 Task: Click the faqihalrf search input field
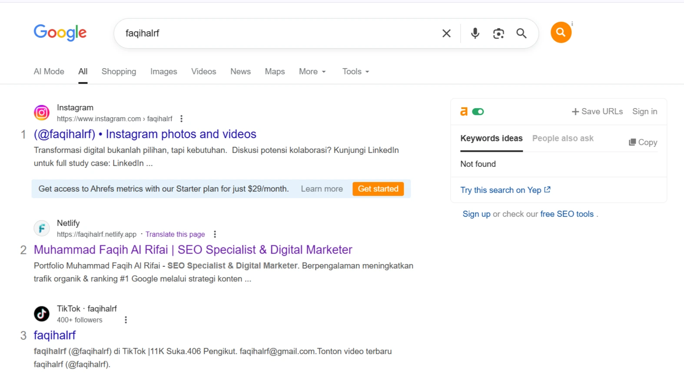click(x=278, y=33)
